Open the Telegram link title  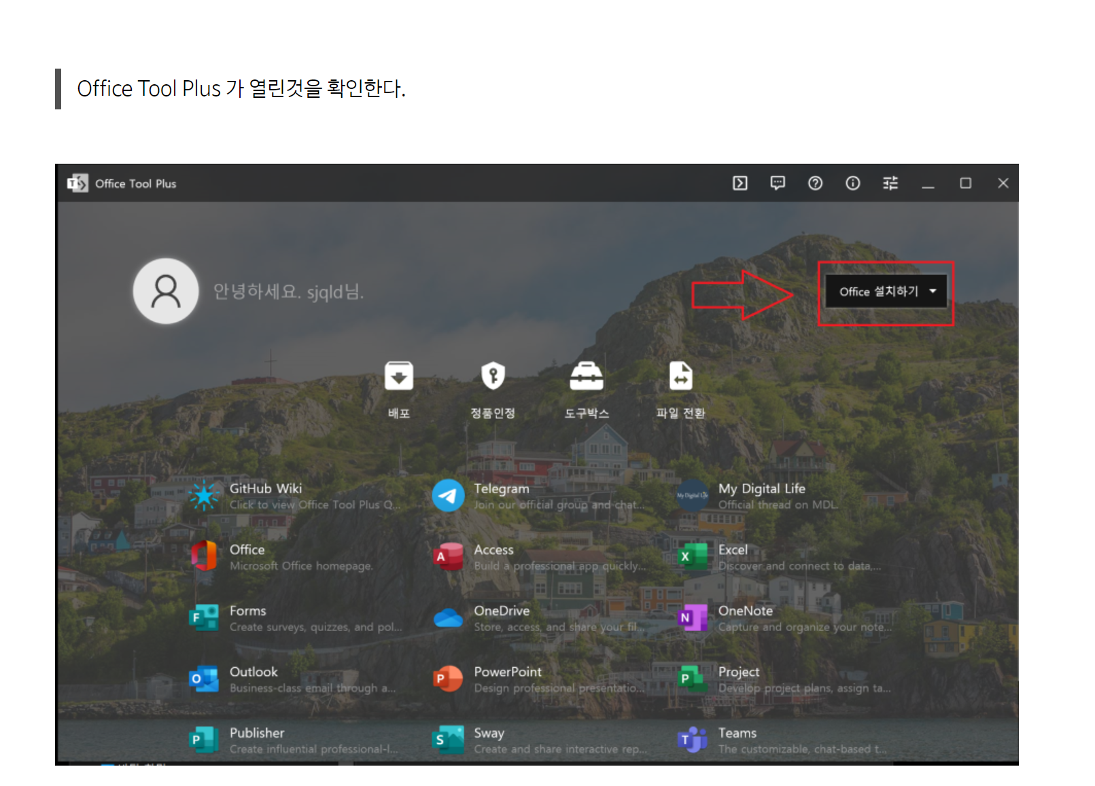tap(502, 488)
